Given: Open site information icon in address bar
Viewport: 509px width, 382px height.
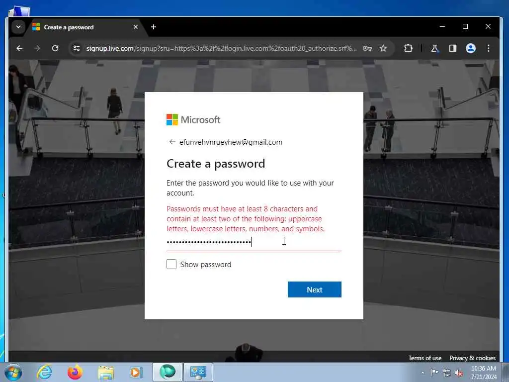Looking at the screenshot, I should [76, 48].
